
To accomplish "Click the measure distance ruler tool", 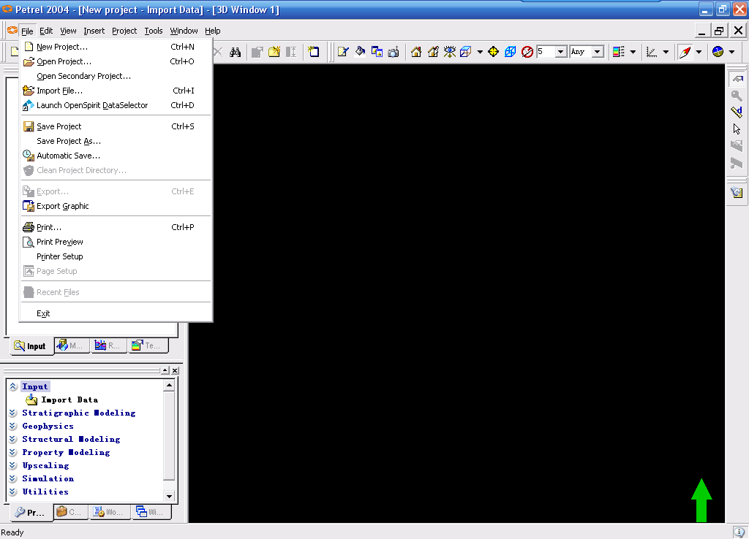I will tap(737, 112).
